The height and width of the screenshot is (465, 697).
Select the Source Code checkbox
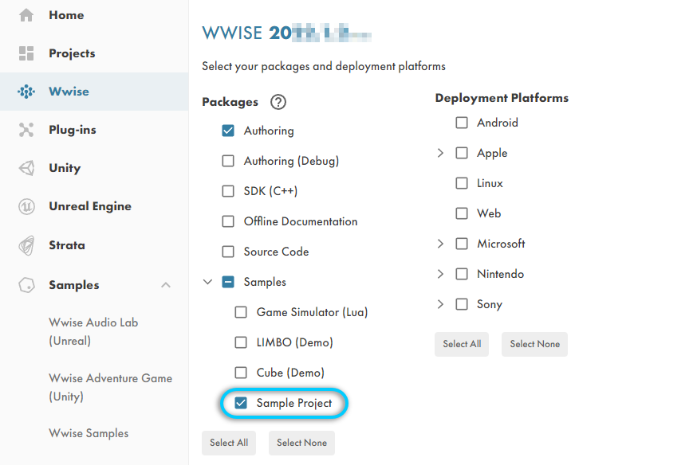pyautogui.click(x=228, y=252)
